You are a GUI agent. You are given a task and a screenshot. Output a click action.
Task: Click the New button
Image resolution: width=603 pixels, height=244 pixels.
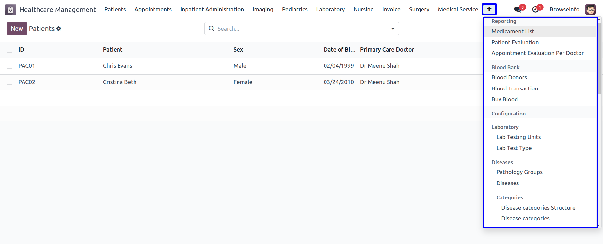17,29
